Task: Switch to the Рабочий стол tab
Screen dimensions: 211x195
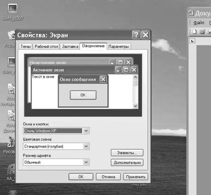Action: pyautogui.click(x=46, y=46)
